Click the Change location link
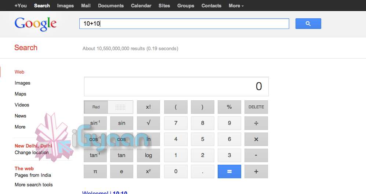Viewport: 366px width, 194px height. (32, 153)
